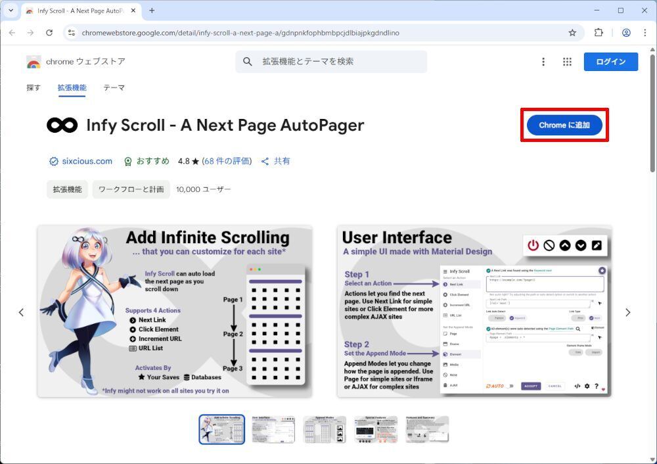The image size is (657, 464).
Task: Open a new tab with plus button
Action: click(x=152, y=11)
